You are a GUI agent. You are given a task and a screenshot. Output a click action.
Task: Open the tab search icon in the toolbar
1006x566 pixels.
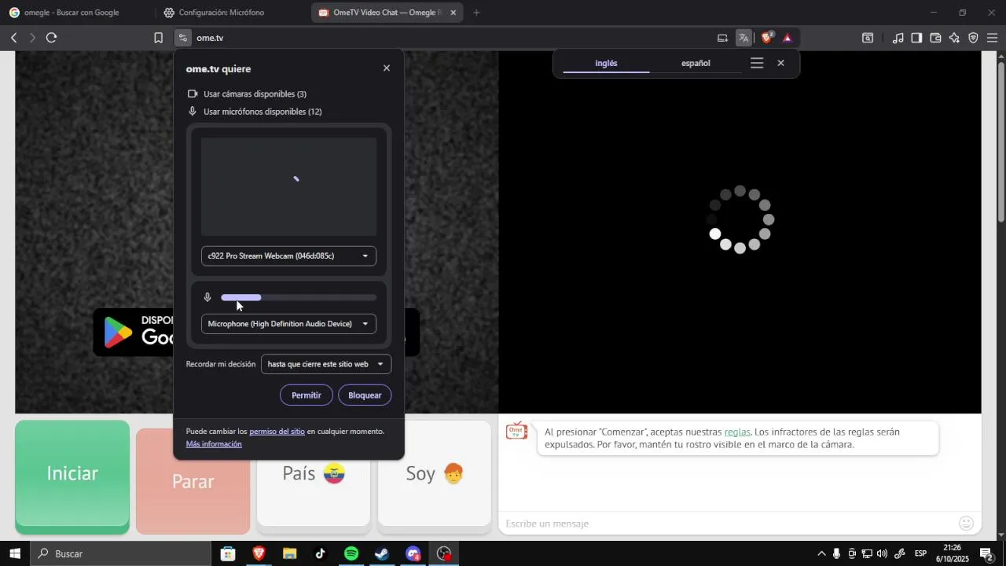tap(868, 38)
